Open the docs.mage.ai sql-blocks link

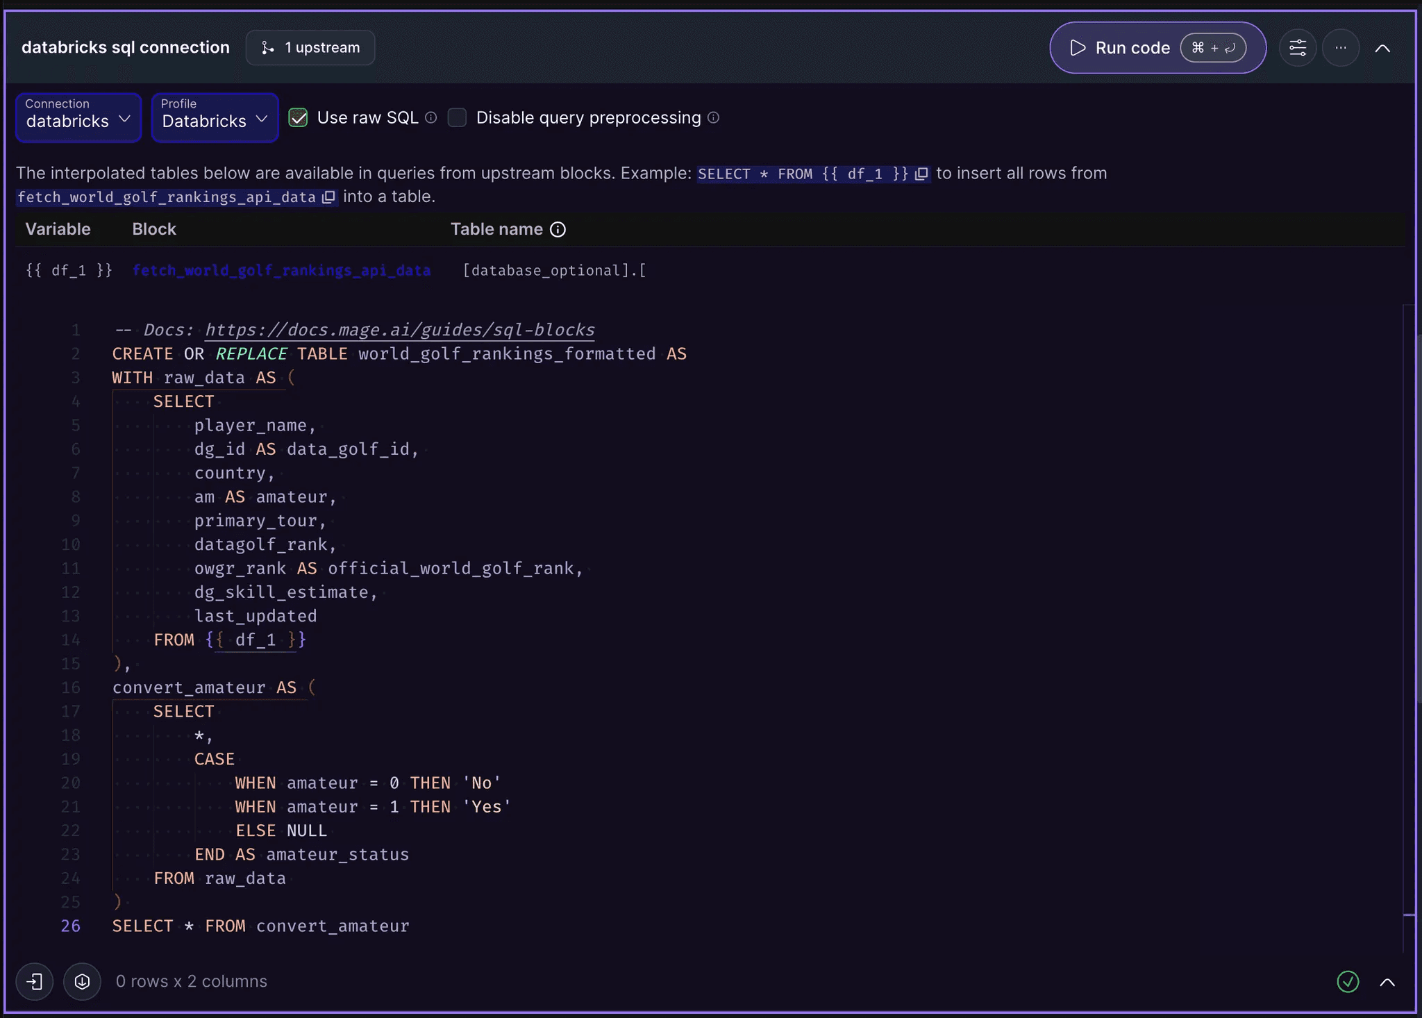[400, 330]
